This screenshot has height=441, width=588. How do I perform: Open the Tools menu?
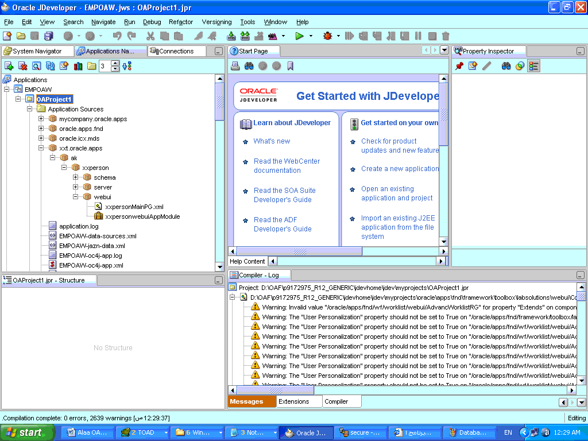click(247, 22)
